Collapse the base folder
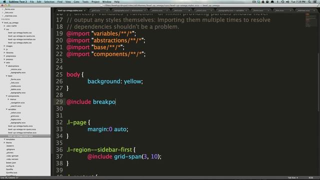The width and height of the screenshot is (320, 180). [6, 76]
